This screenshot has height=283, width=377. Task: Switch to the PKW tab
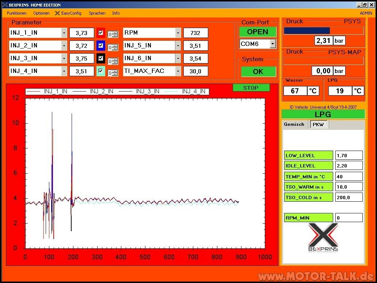tap(318, 124)
